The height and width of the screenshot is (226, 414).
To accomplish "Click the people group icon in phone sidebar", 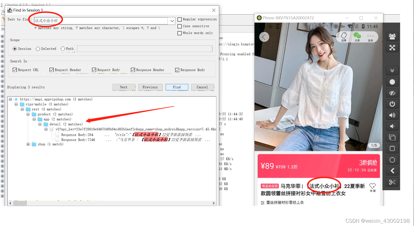I will pos(392,37).
